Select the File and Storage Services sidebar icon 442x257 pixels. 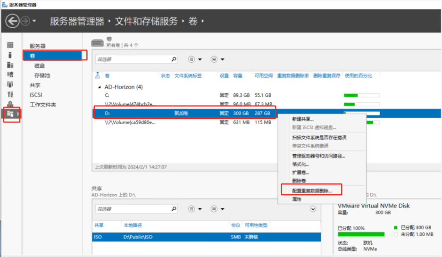tap(10, 114)
